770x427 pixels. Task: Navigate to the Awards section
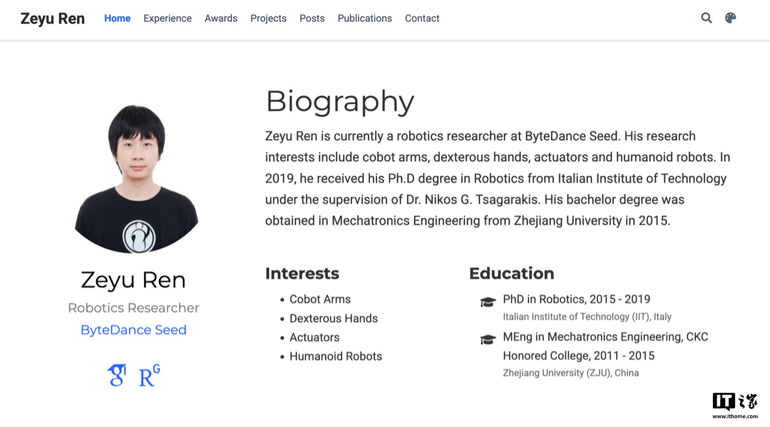221,18
